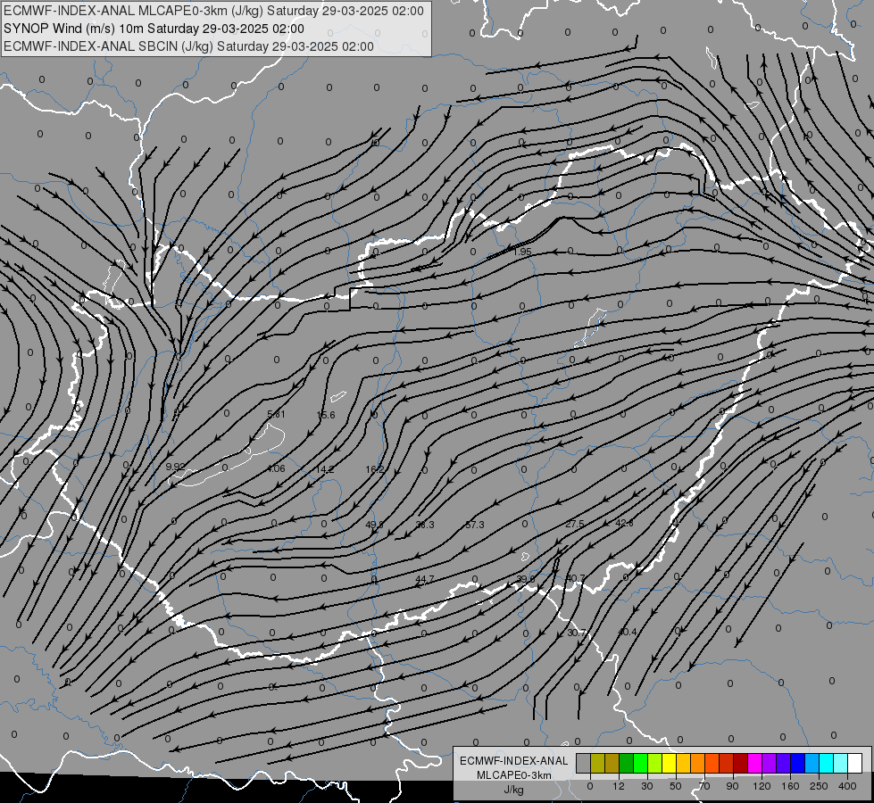Click legend scale label 120
The height and width of the screenshot is (803, 874).
762,786
